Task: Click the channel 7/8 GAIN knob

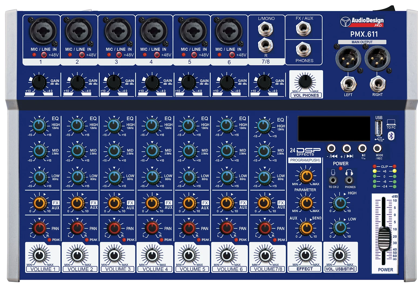Action: click(264, 82)
